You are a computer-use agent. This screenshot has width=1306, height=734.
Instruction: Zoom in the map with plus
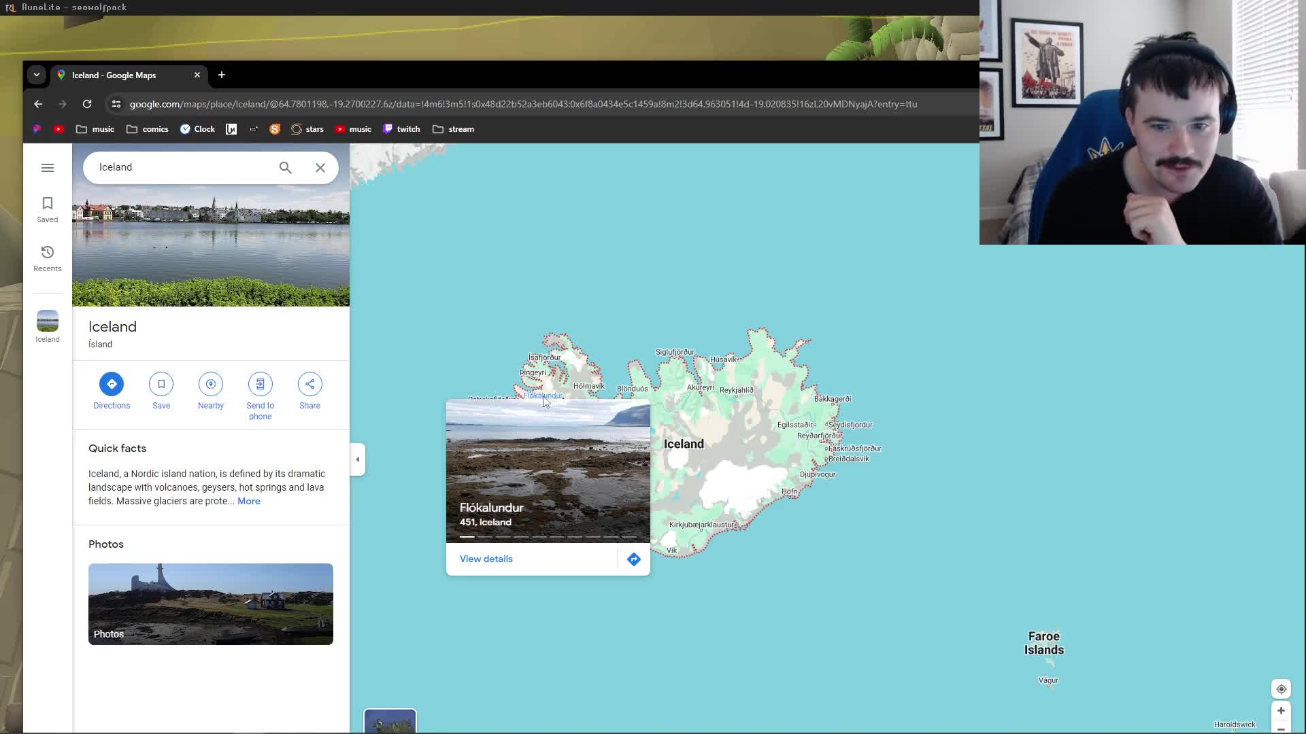click(x=1281, y=711)
